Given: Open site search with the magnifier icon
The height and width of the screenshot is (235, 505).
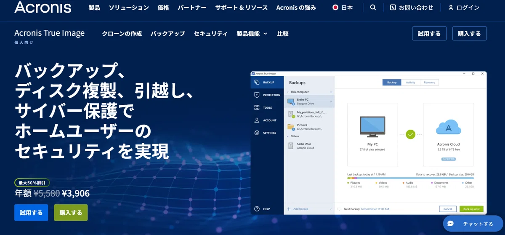Looking at the screenshot, I should pos(373,8).
